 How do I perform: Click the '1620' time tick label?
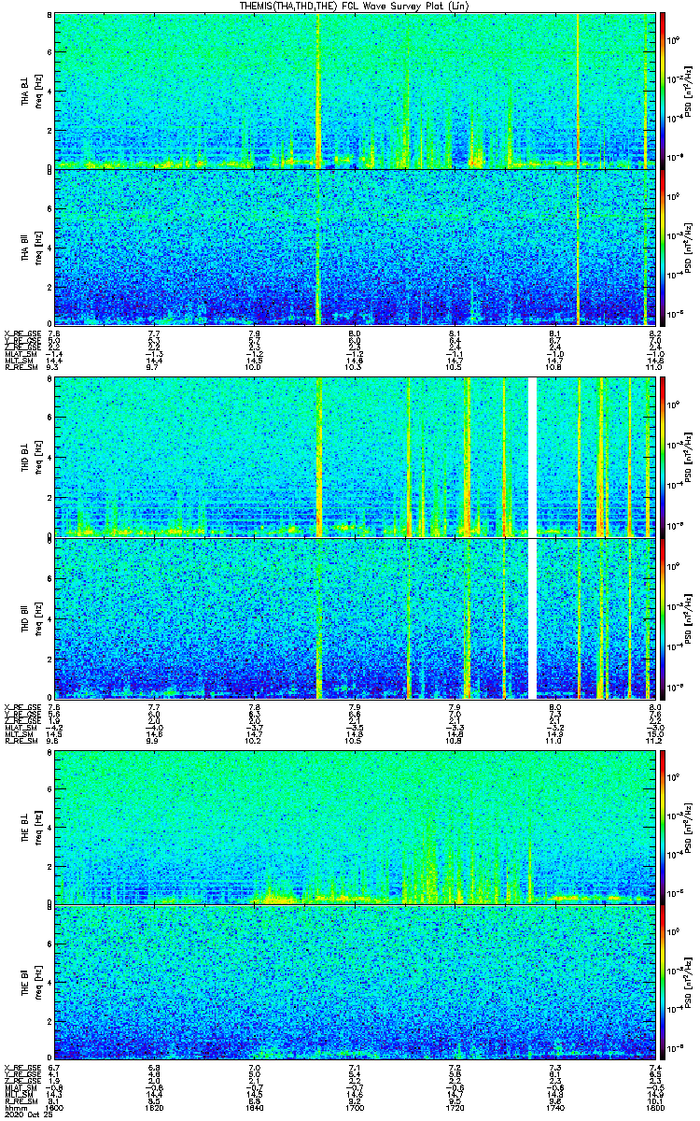click(155, 1107)
